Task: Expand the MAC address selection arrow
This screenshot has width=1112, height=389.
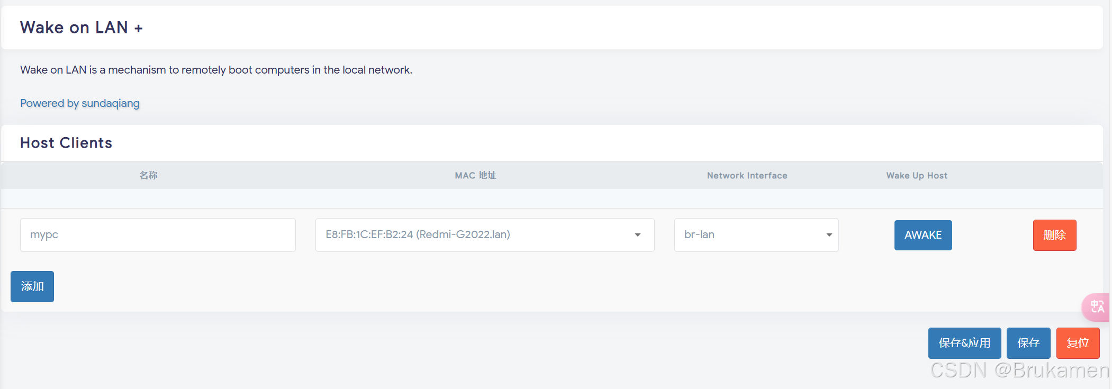Action: pos(638,234)
